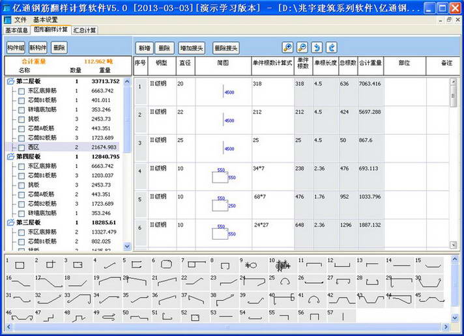Open the 基本设置 menu
Screen dimensions: 464x336
coord(45,20)
